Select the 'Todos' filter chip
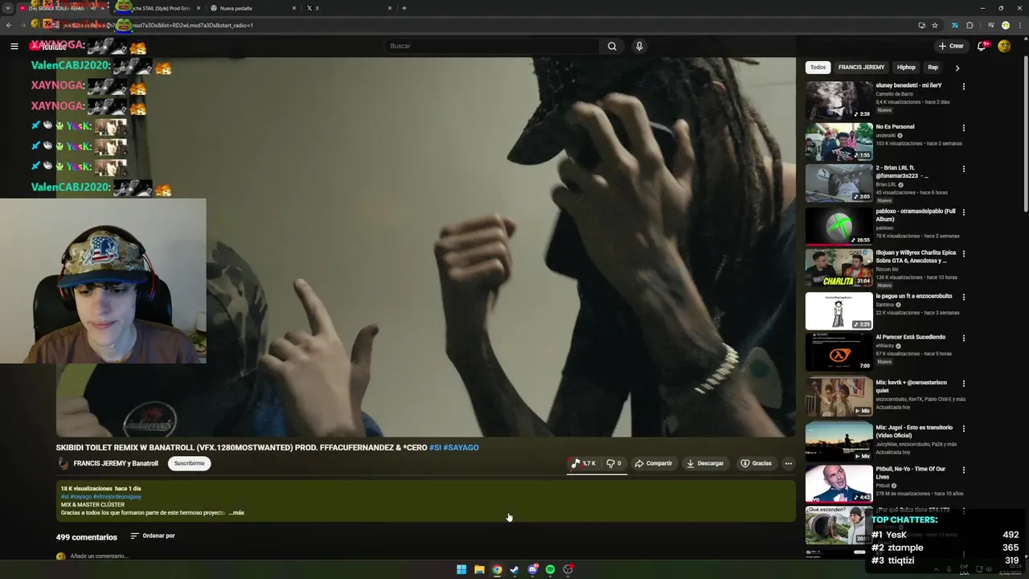This screenshot has width=1029, height=579. (818, 68)
